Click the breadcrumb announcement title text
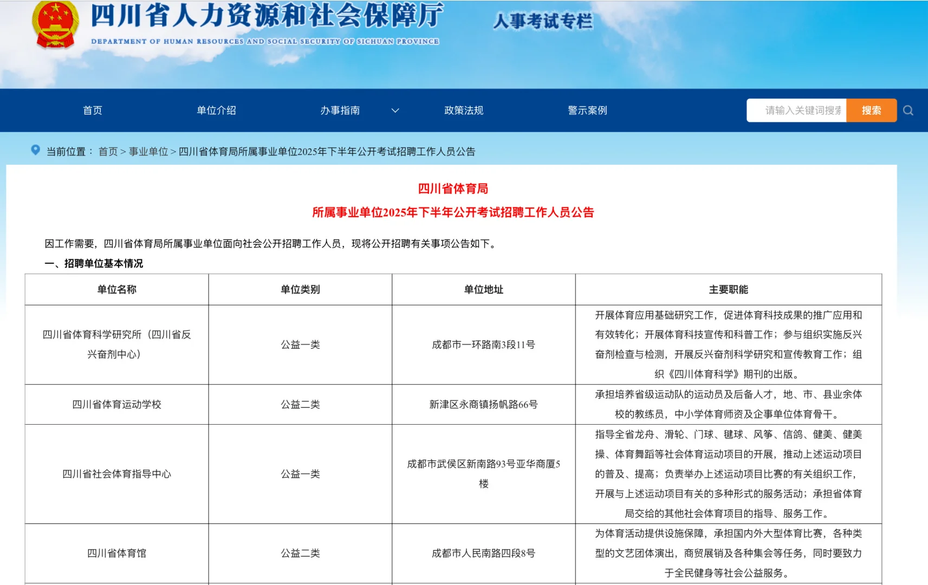This screenshot has width=928, height=585. click(327, 152)
